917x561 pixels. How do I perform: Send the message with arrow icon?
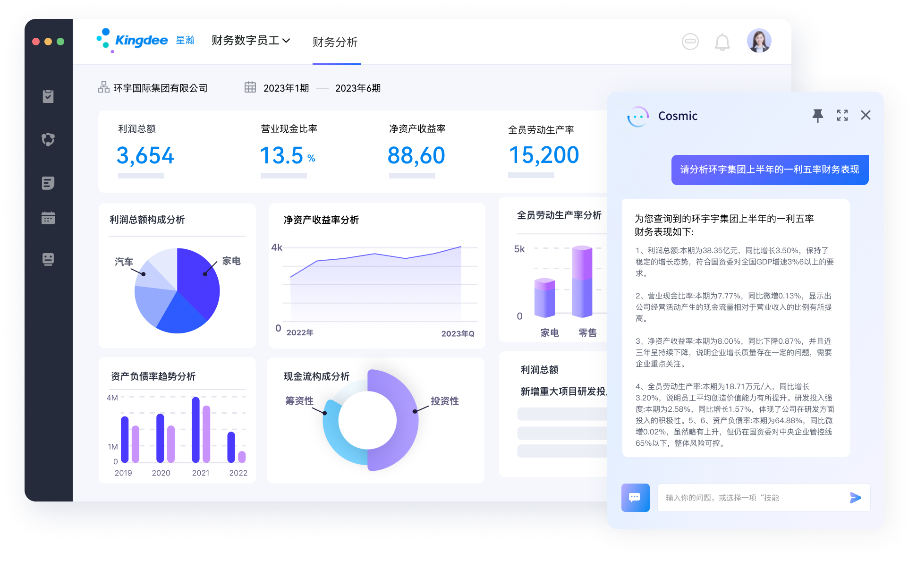(x=855, y=498)
